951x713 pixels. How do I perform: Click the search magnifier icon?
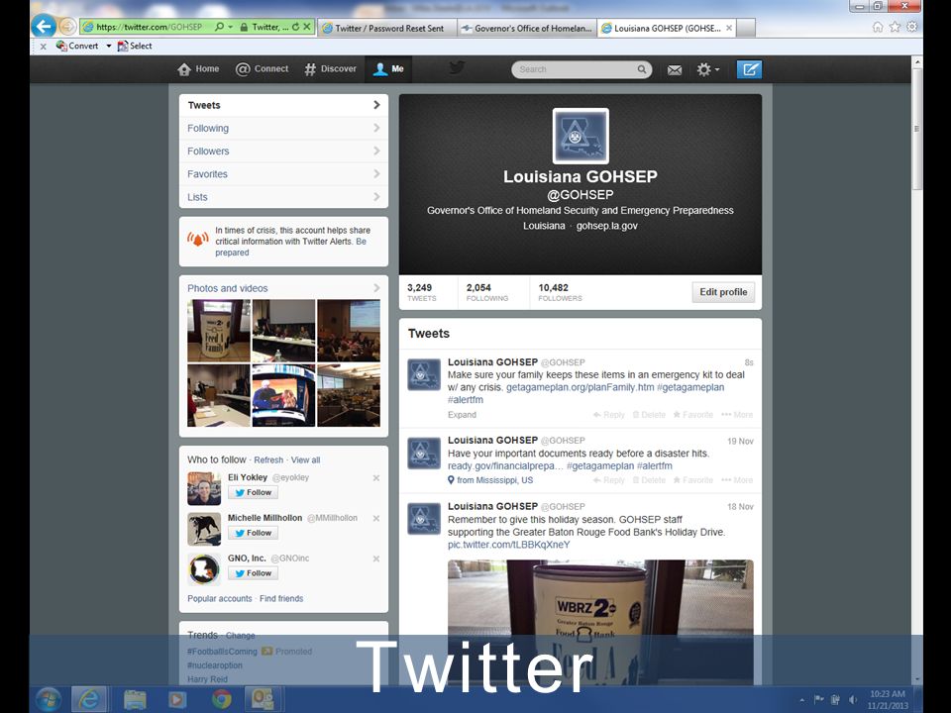pyautogui.click(x=641, y=69)
